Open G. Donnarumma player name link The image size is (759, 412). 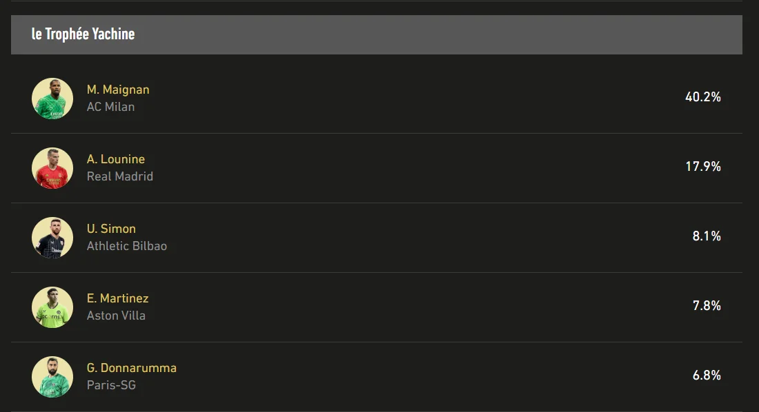point(131,368)
